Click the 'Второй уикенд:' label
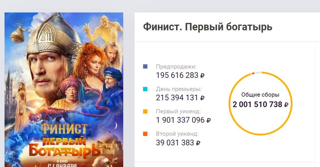 [177, 134]
